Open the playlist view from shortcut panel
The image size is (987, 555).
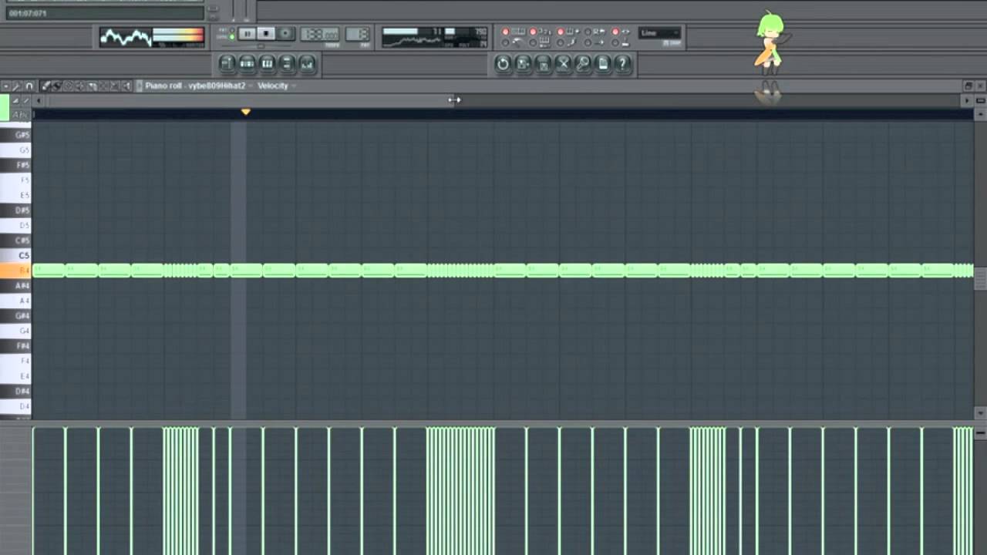(227, 63)
